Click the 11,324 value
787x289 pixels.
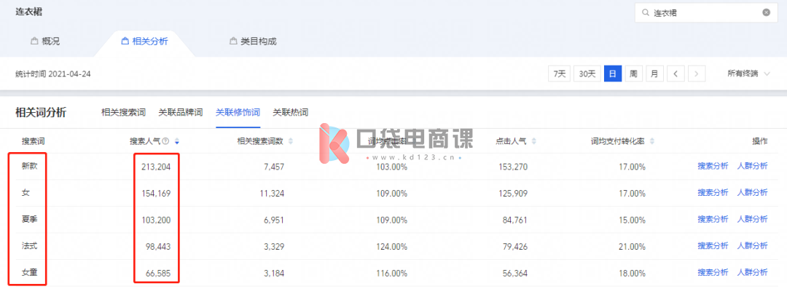click(x=272, y=193)
